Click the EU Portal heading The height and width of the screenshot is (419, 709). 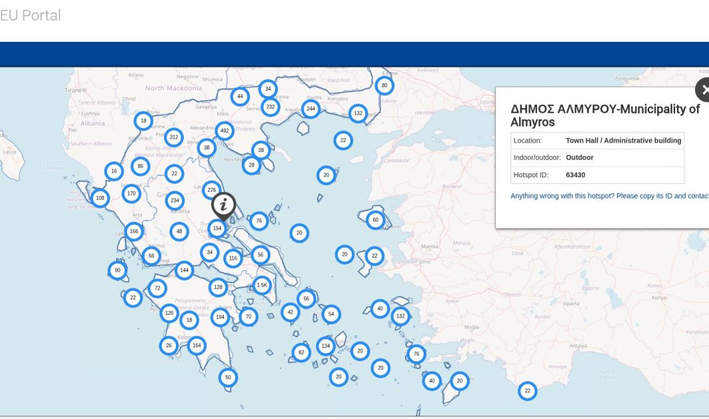tap(30, 15)
